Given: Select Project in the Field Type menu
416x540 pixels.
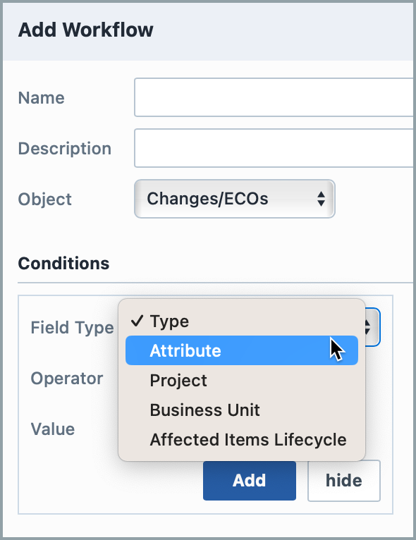Looking at the screenshot, I should 242,380.
